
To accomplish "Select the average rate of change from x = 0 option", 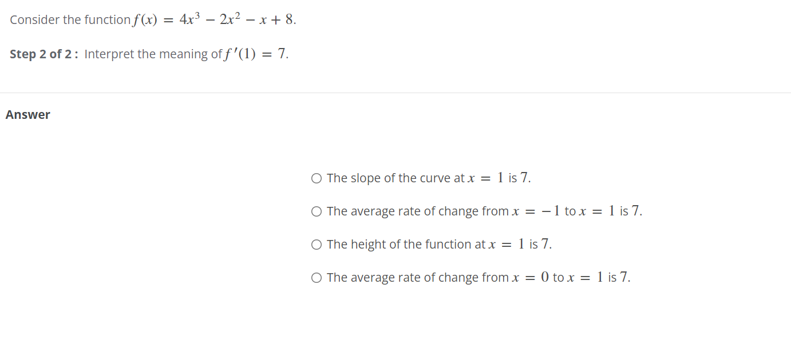I will click(x=478, y=277).
